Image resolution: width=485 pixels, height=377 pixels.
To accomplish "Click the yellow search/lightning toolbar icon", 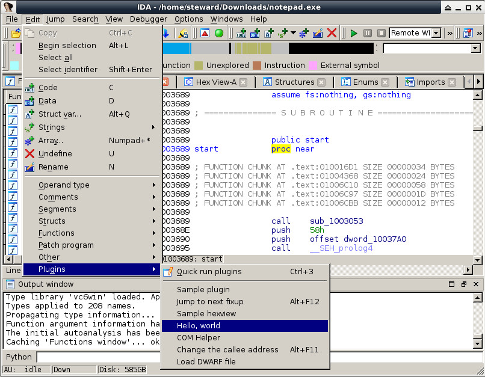I will click(183, 33).
